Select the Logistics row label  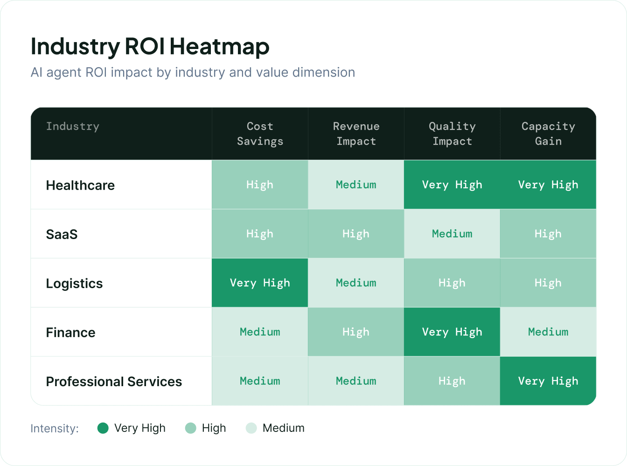click(74, 283)
